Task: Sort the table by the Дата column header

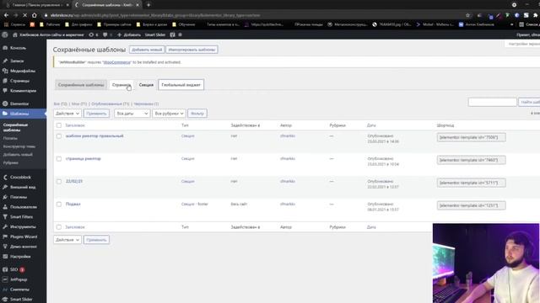Action: [x=371, y=125]
